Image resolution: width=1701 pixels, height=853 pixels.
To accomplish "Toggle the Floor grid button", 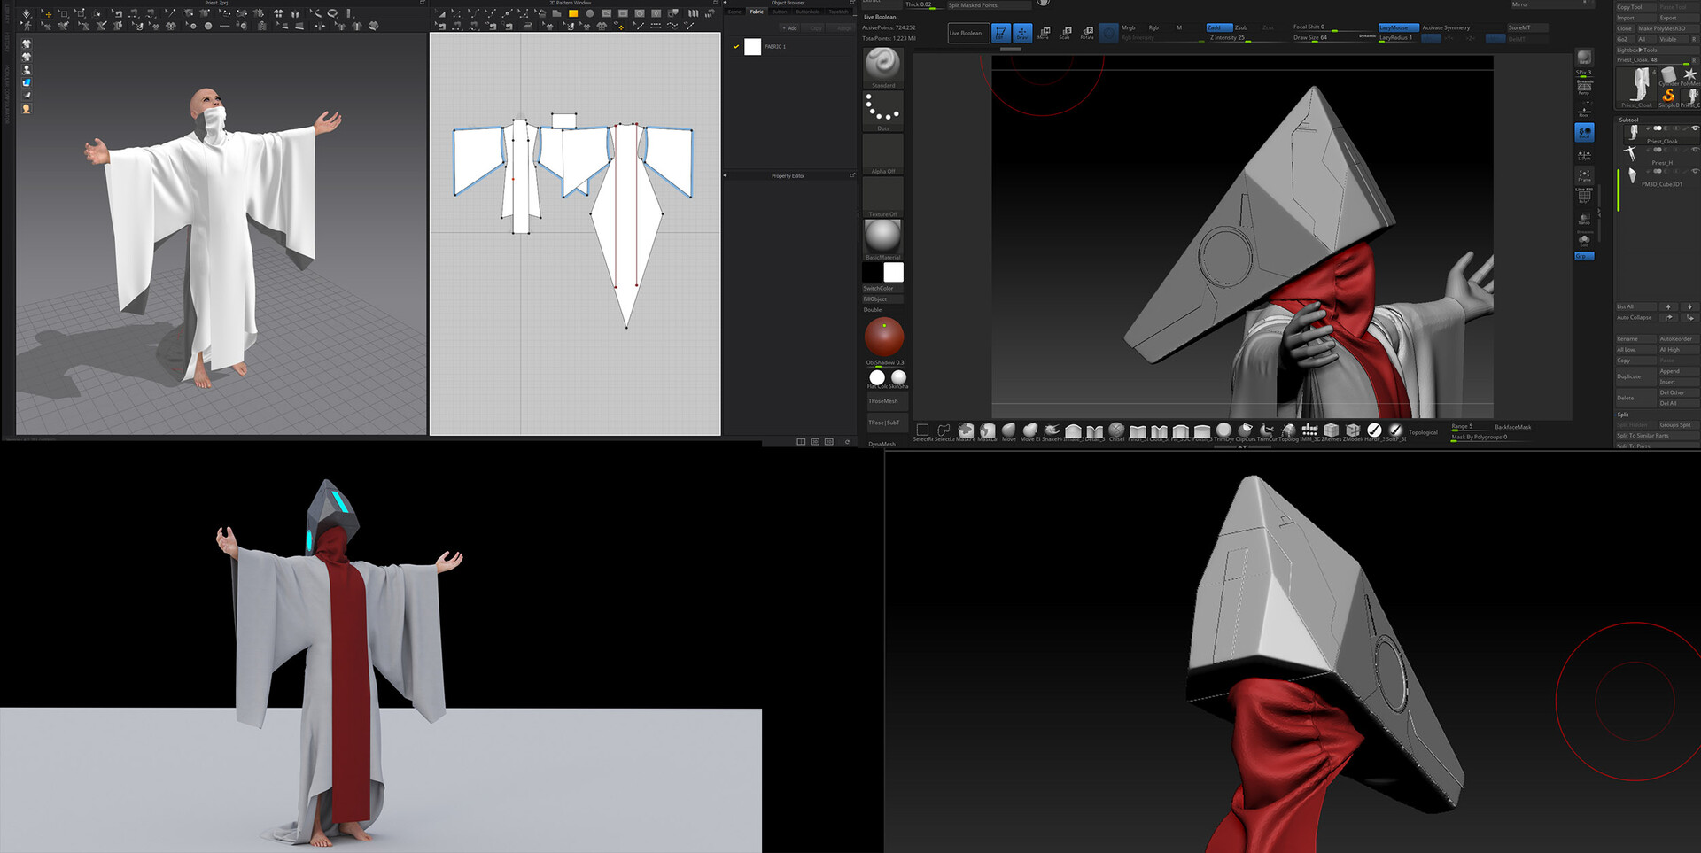I will click(1584, 111).
